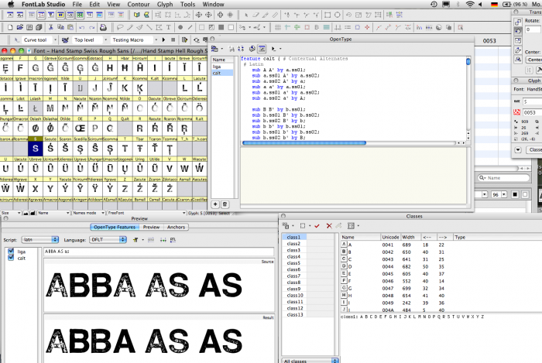Click the German flag input source icon
Image resolution: width=542 pixels, height=363 pixels.
494,4
